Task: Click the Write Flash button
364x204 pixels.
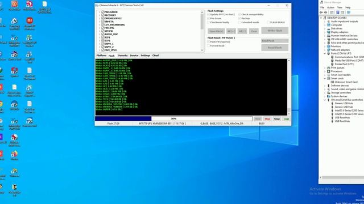Action: 275,30
